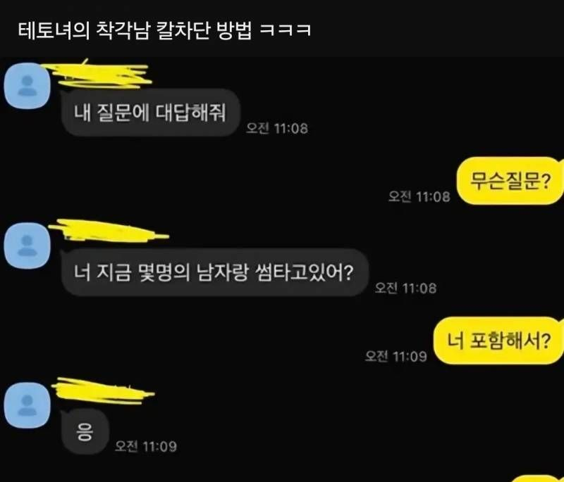The width and height of the screenshot is (564, 482).
Task: Open sender avatar beside the "응" reply
Action: tap(27, 405)
